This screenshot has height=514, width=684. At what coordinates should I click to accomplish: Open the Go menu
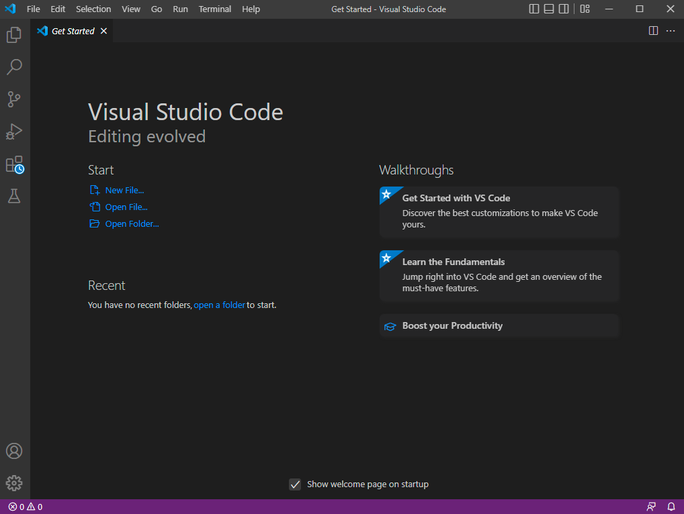pos(157,9)
